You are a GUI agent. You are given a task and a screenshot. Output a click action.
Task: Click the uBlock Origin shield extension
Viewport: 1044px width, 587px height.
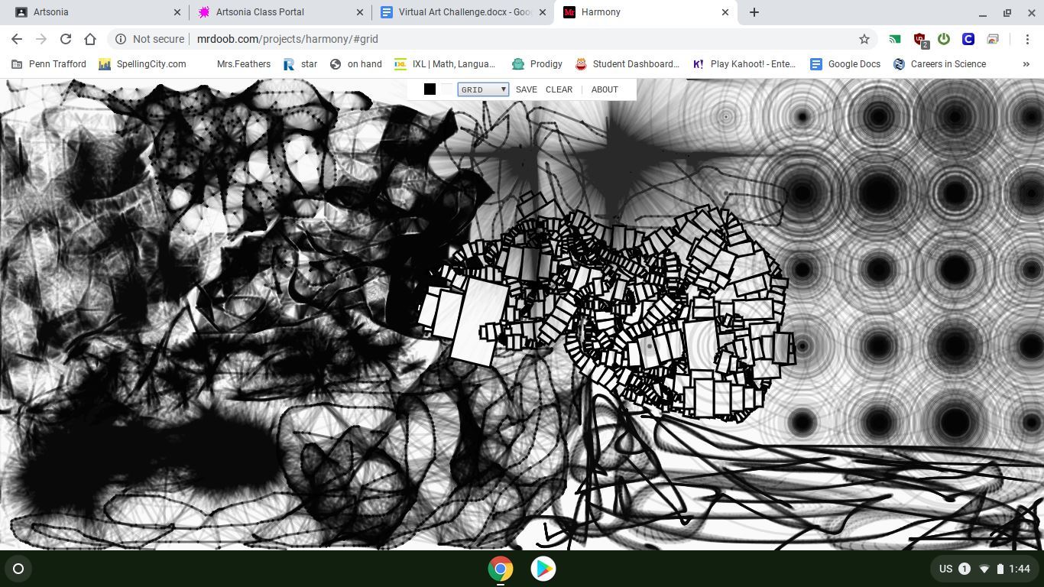[x=919, y=39]
